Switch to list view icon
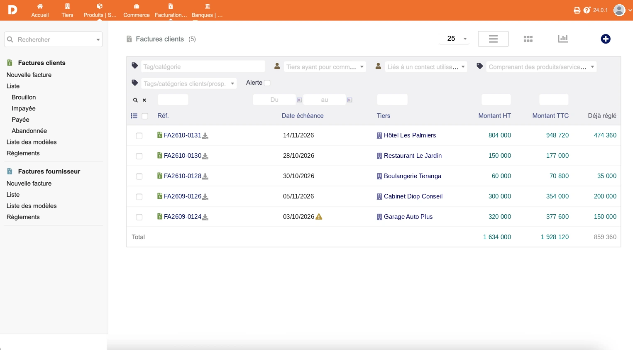 [493, 39]
